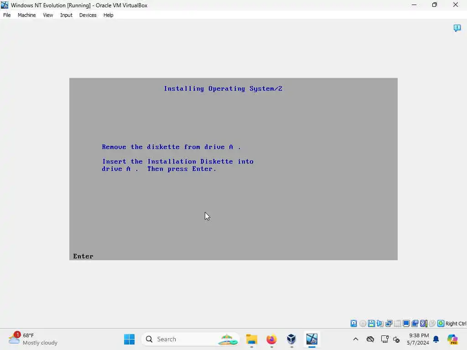The image size is (467, 350).
Task: Restore down the VirtualBox window
Action: click(435, 5)
